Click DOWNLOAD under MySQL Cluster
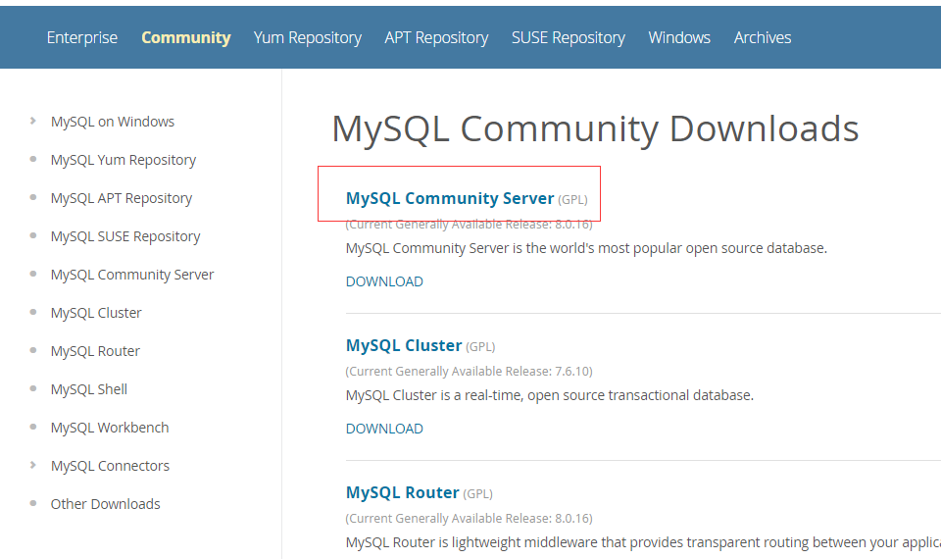 tap(384, 429)
